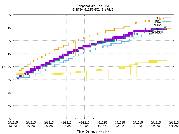The width and height of the screenshot is (179, 134).
Task: Click the y-axis value -30
Action: click(9, 80)
